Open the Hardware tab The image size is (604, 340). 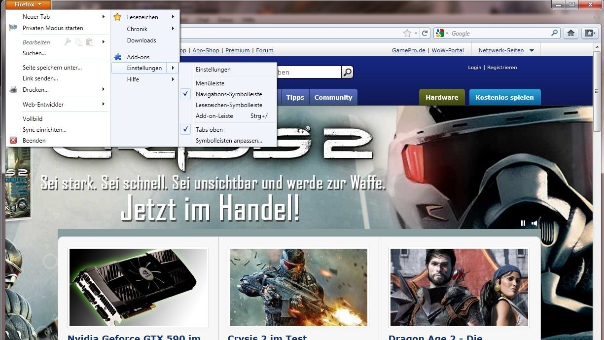click(x=442, y=97)
